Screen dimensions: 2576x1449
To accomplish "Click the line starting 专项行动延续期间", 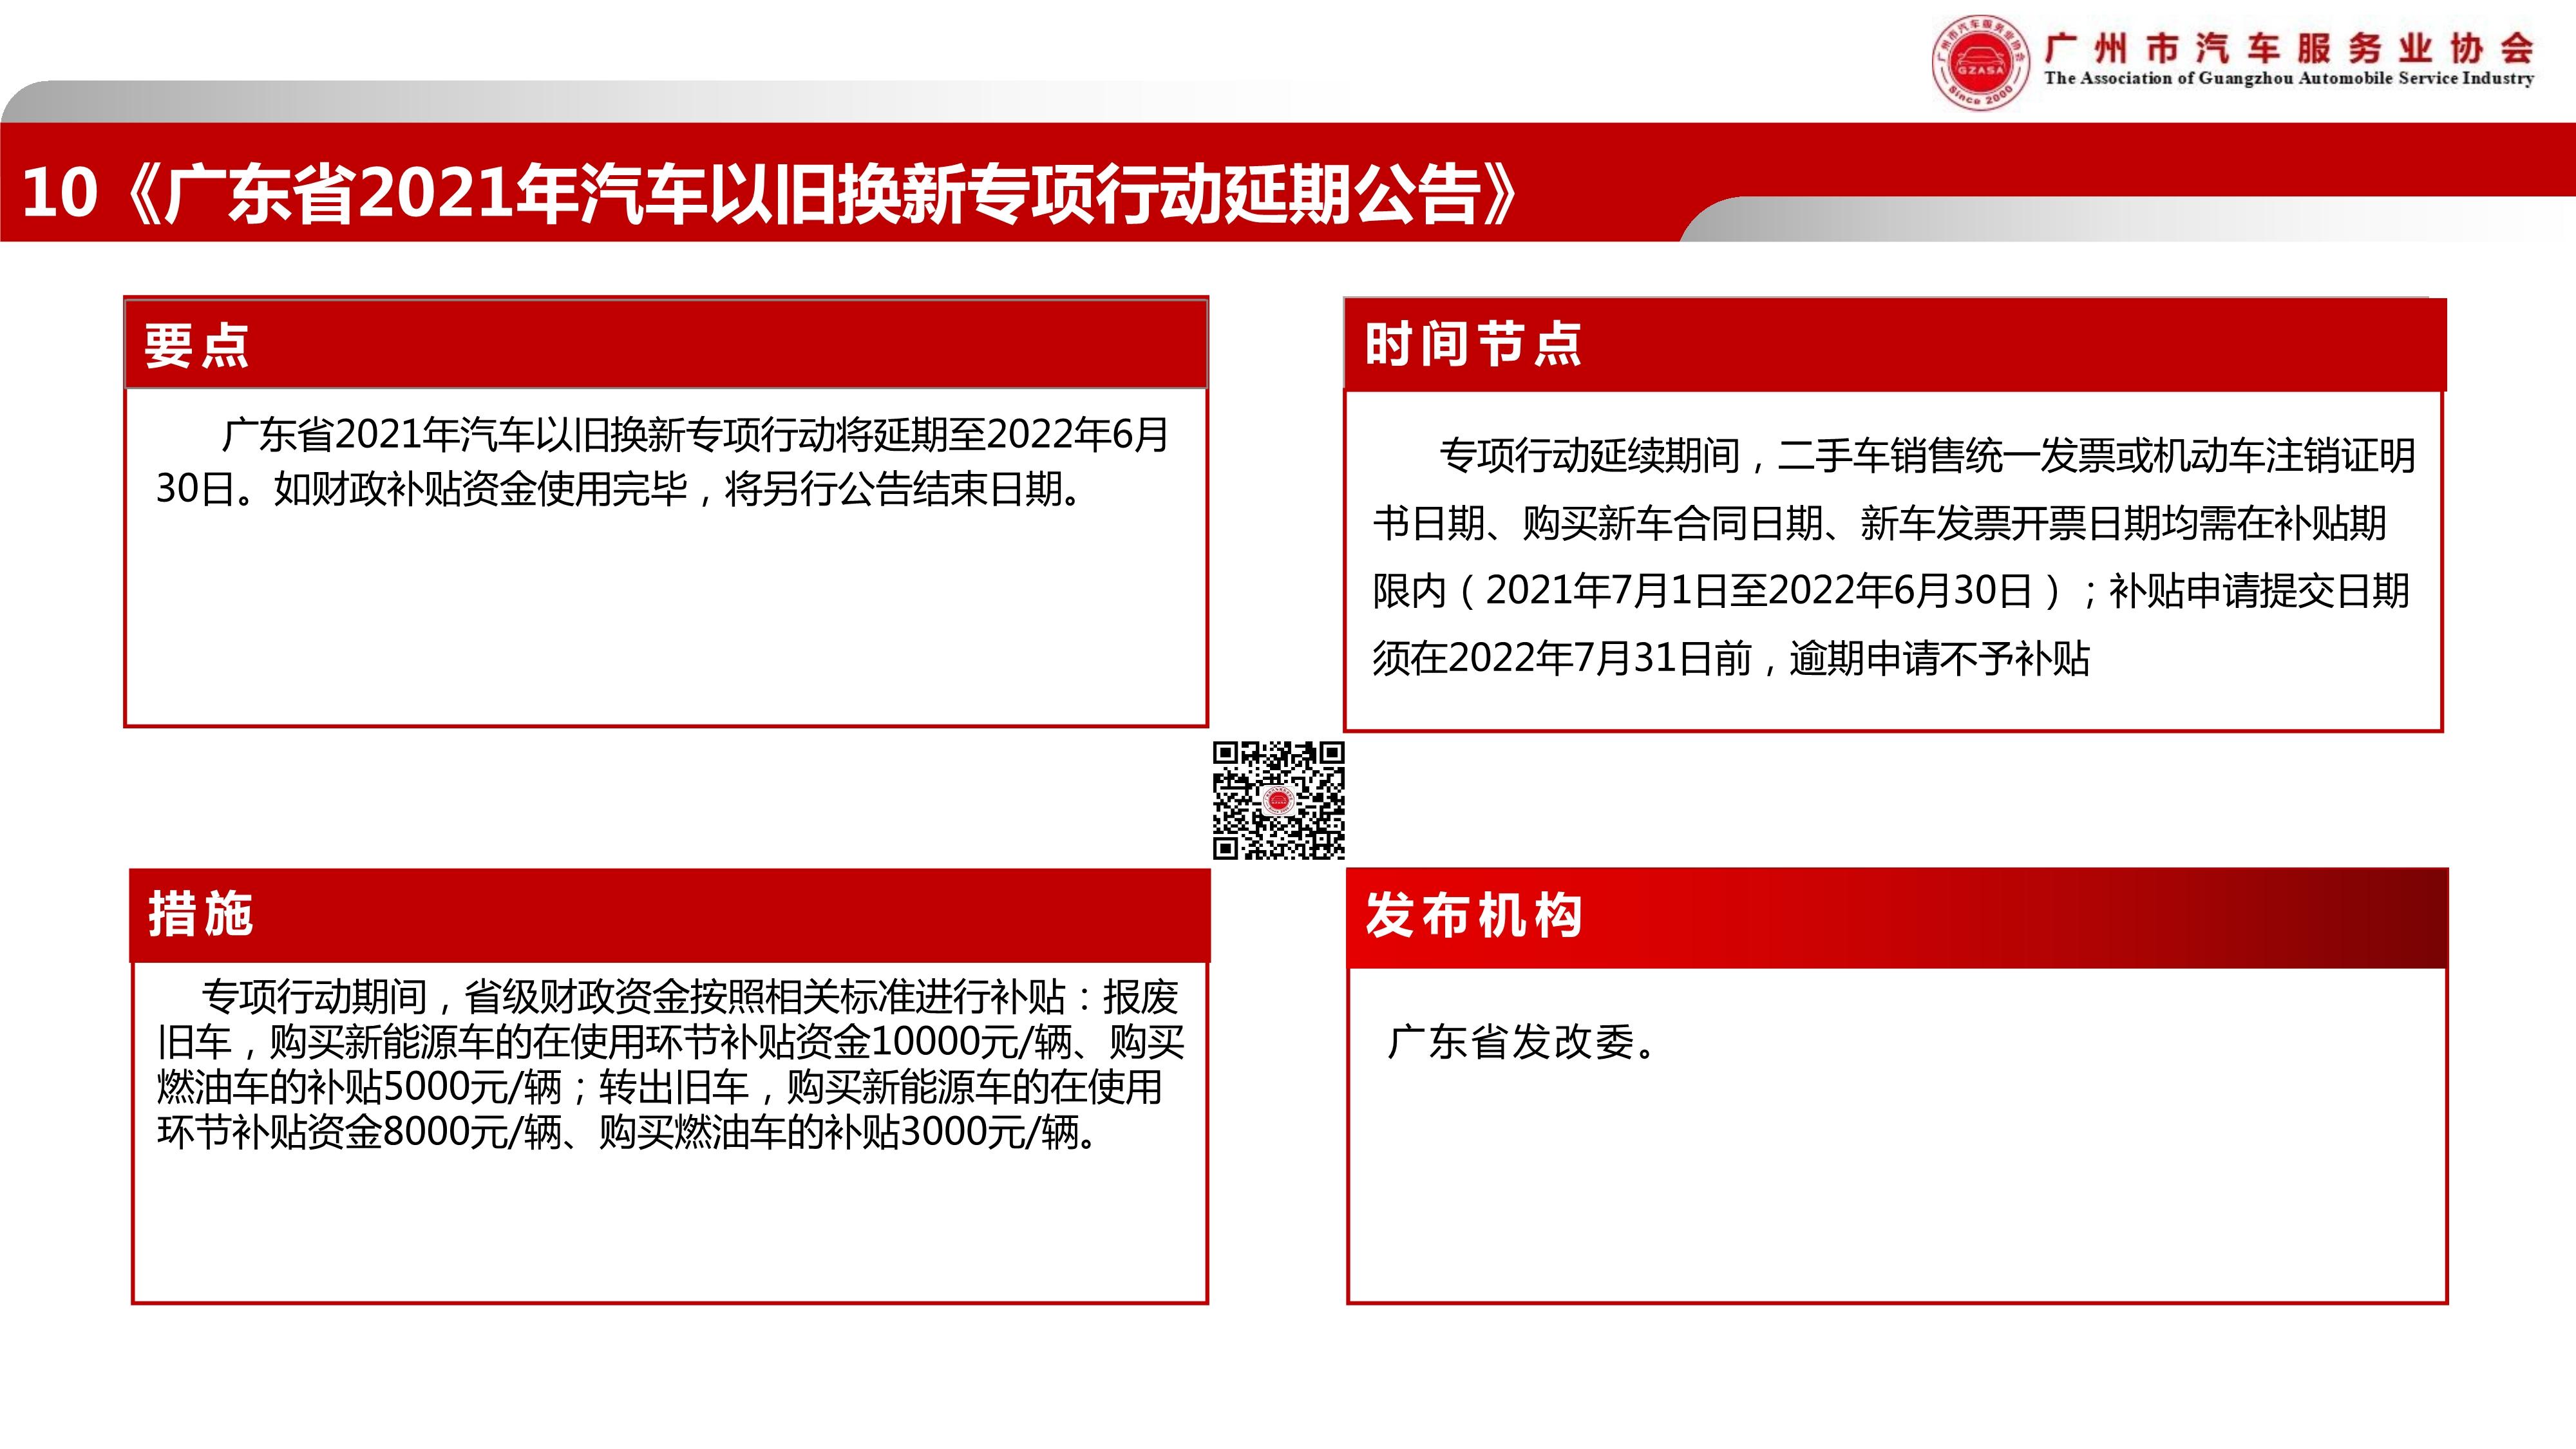I will click(x=1928, y=456).
